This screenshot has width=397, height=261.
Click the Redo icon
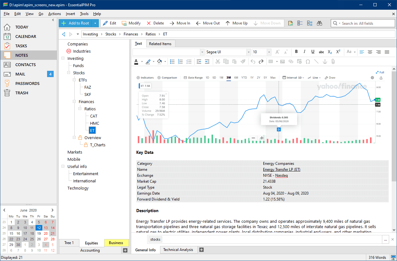(x=261, y=62)
